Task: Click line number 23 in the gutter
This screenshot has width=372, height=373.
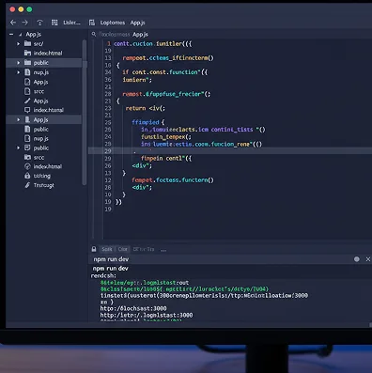Action: (108, 108)
